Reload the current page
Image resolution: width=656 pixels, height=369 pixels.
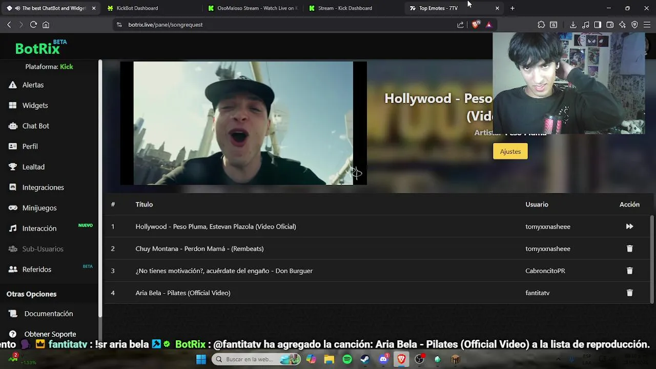[x=33, y=25]
